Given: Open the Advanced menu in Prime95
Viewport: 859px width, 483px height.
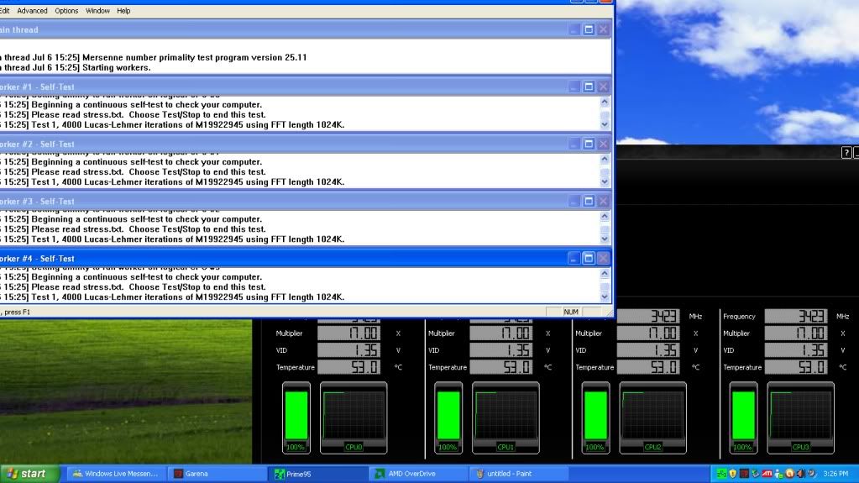Looking at the screenshot, I should coord(32,11).
